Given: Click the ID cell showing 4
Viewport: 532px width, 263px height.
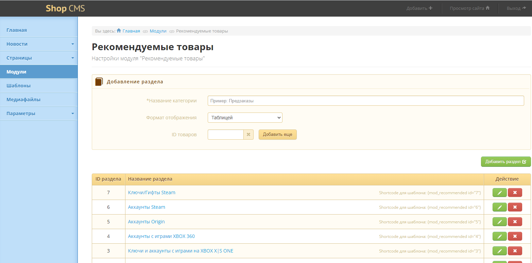Looking at the screenshot, I should click(108, 236).
